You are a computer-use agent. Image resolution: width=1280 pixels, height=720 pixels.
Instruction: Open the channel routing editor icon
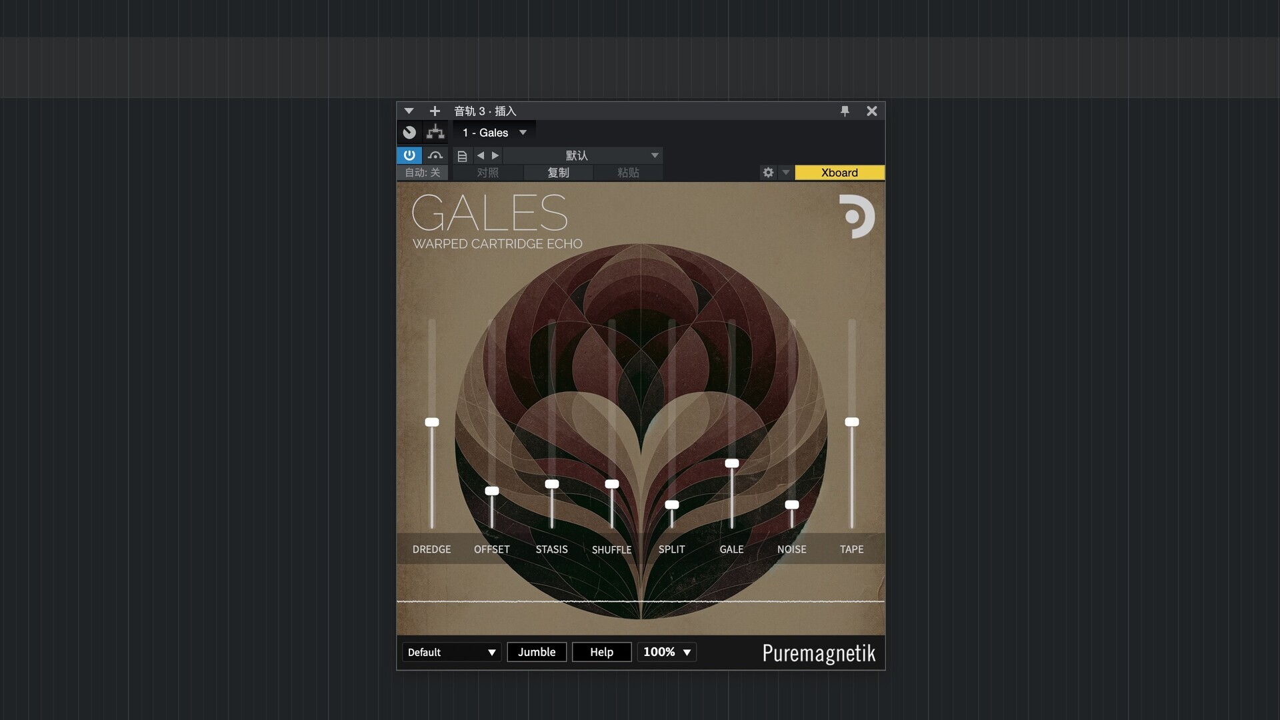click(435, 133)
